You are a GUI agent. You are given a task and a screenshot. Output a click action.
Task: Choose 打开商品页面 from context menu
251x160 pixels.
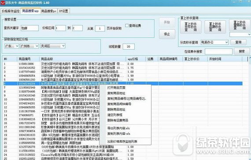116,88
